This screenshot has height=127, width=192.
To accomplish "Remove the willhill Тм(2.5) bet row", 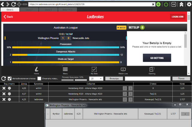I will pyautogui.click(x=4, y=94).
